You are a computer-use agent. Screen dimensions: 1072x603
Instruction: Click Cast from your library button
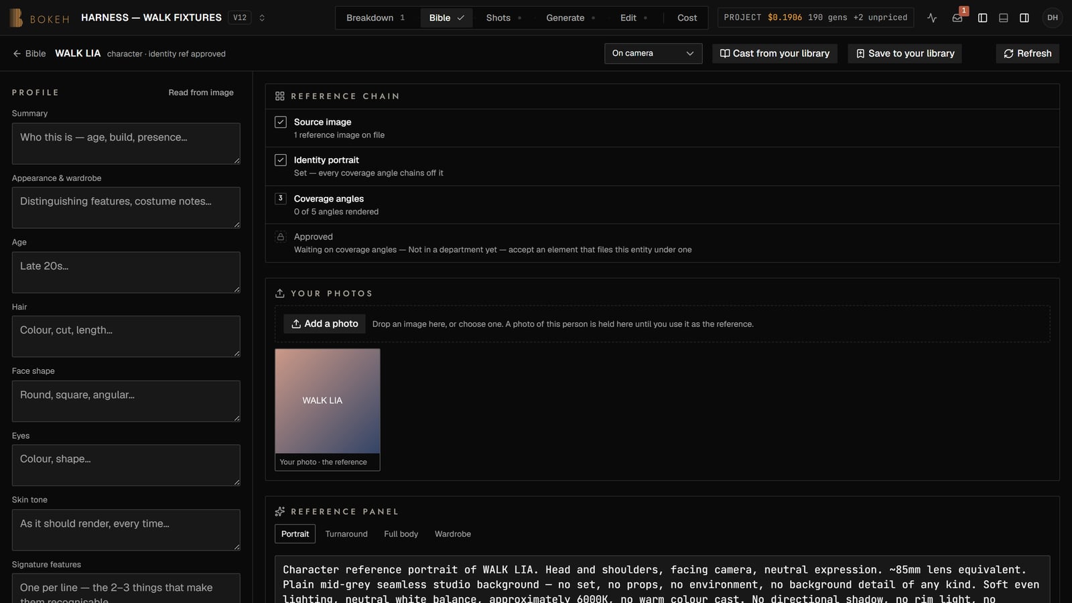(x=775, y=54)
